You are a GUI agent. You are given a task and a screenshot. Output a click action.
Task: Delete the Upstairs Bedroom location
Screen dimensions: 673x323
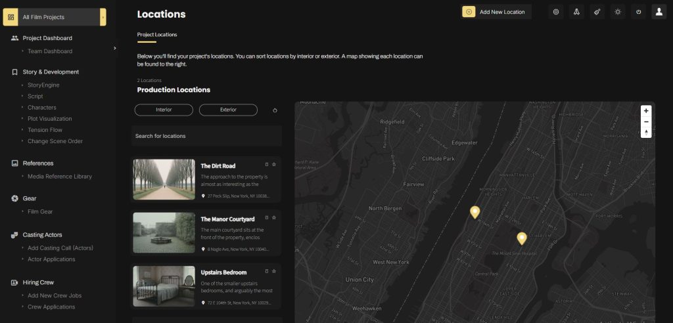(x=267, y=271)
